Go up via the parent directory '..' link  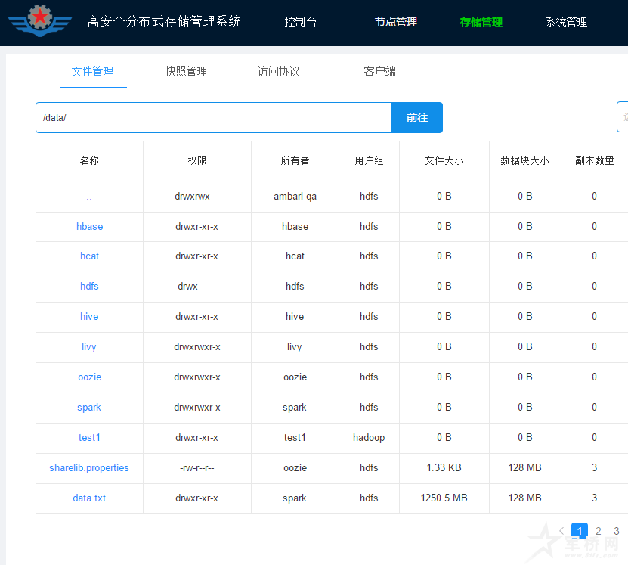(89, 197)
